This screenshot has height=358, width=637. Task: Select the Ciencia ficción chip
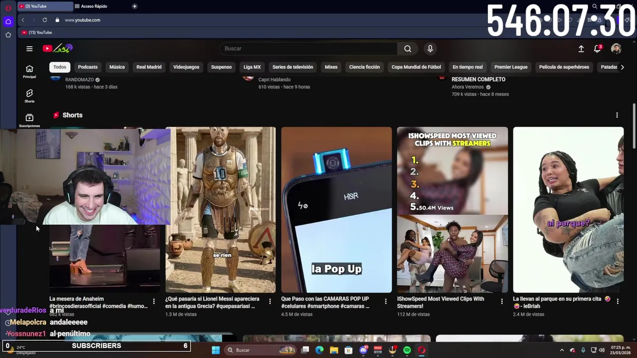click(364, 67)
